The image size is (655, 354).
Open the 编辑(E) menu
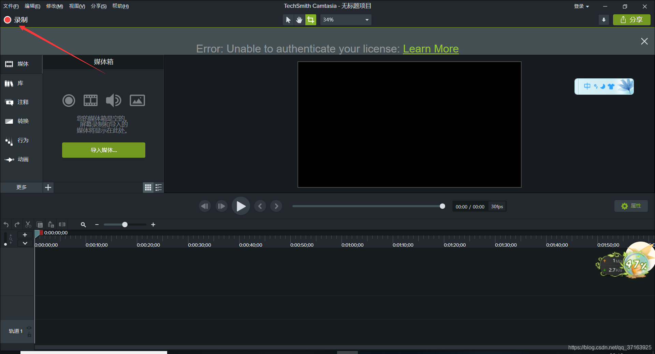point(32,6)
